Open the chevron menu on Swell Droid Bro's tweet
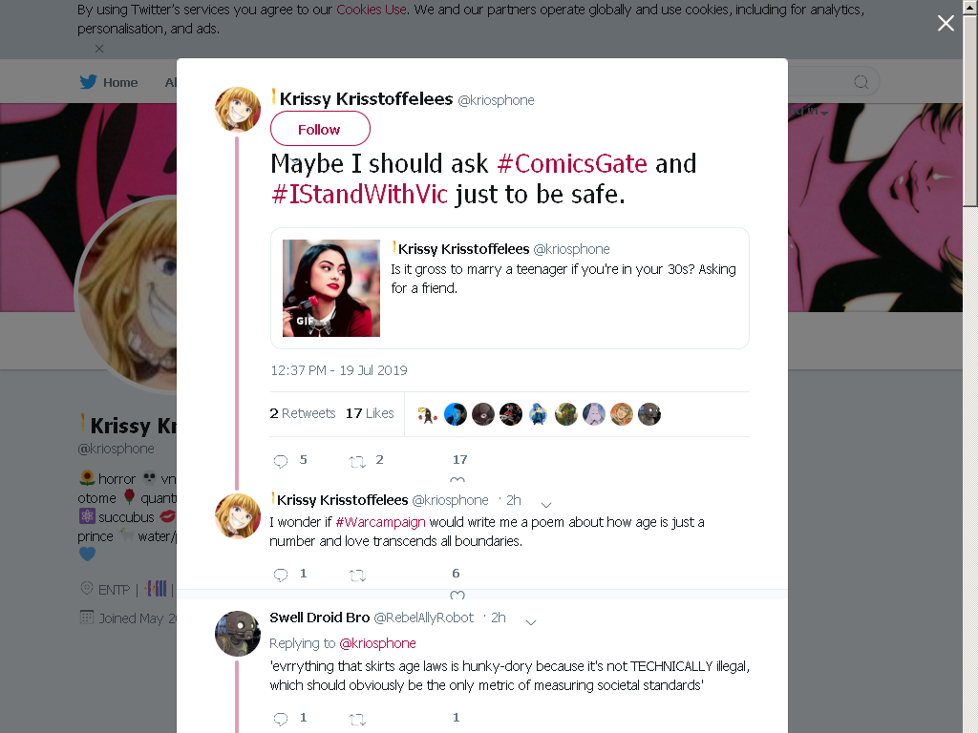978x733 pixels. click(531, 622)
